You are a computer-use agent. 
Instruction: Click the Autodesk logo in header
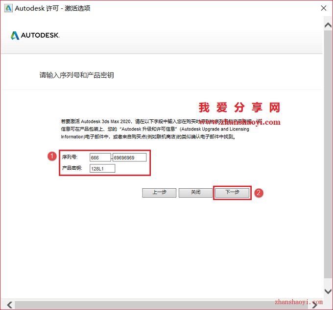pyautogui.click(x=35, y=35)
